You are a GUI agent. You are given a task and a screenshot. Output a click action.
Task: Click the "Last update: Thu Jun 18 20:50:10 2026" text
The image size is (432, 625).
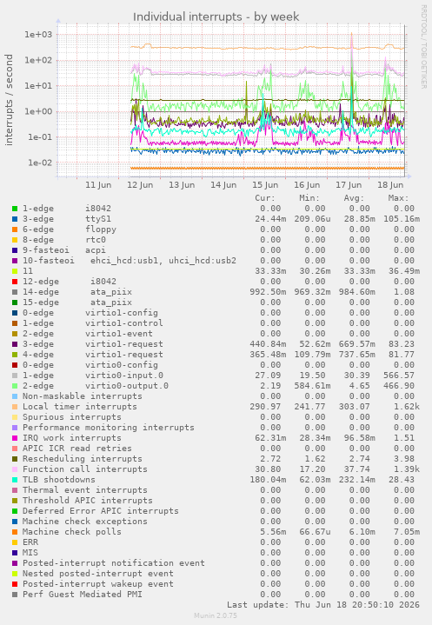click(323, 605)
